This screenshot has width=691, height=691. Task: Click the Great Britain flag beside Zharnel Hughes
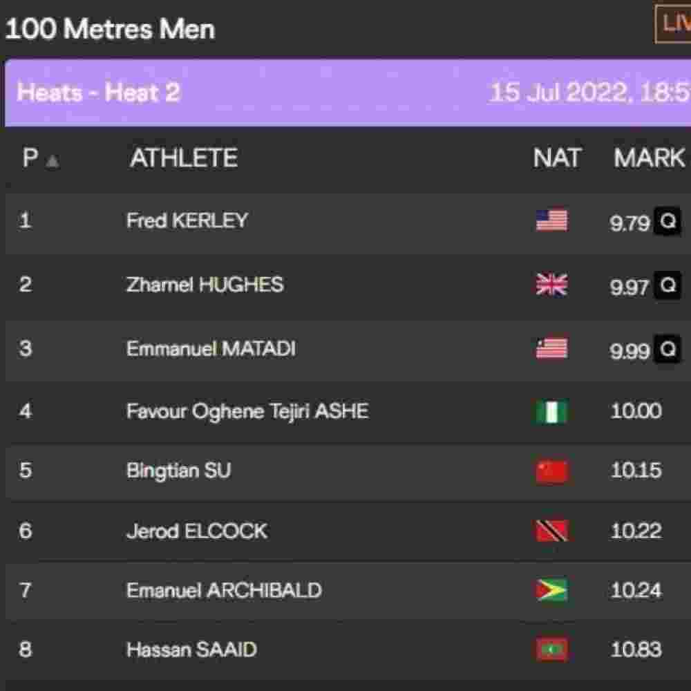[551, 285]
